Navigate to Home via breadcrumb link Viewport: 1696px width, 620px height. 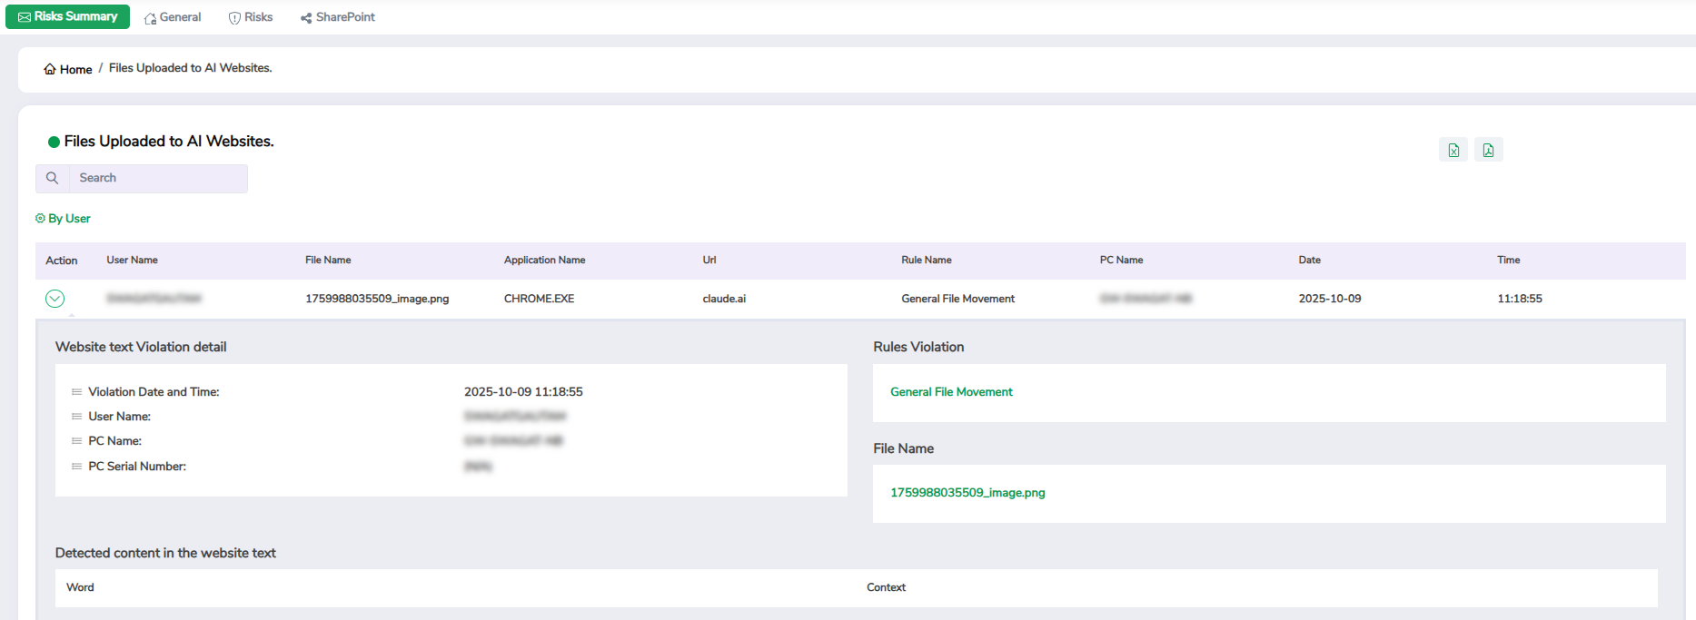pos(75,70)
